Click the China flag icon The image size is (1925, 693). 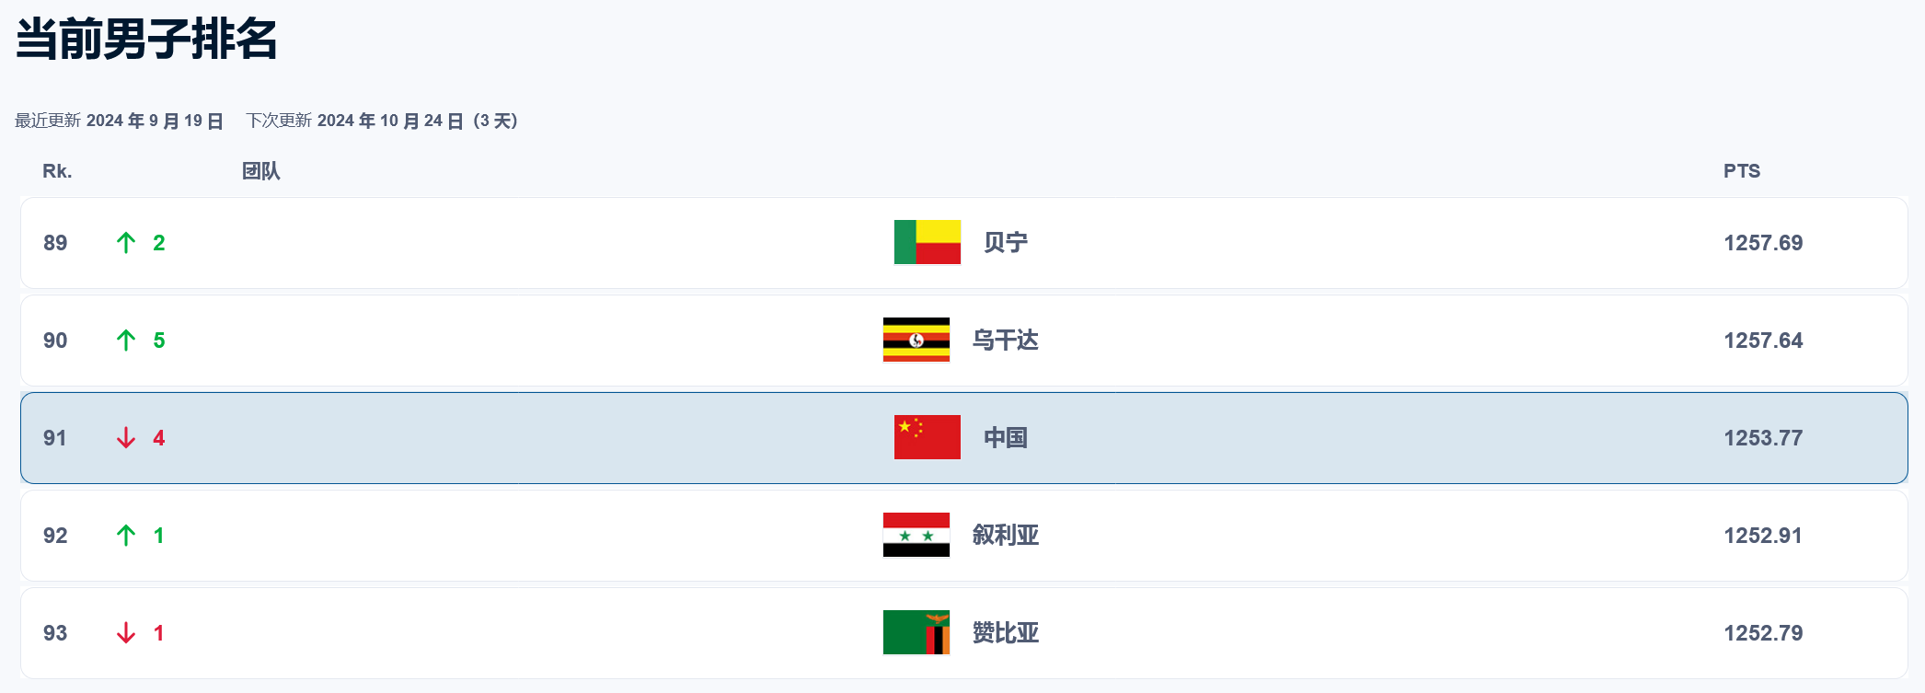(x=927, y=437)
